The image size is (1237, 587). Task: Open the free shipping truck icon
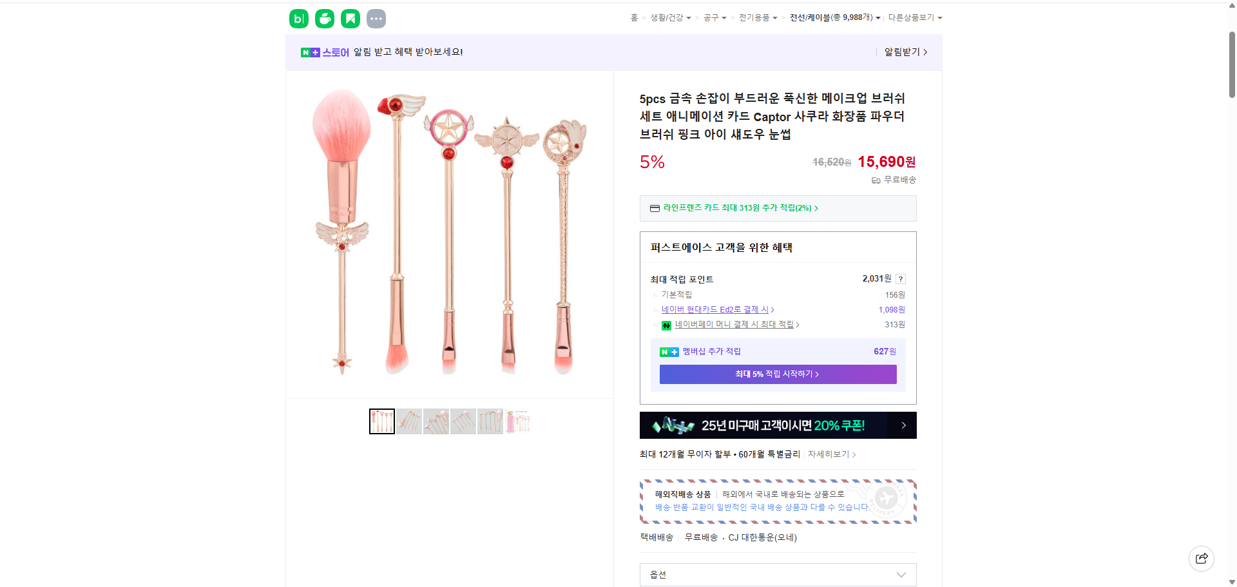click(x=875, y=180)
